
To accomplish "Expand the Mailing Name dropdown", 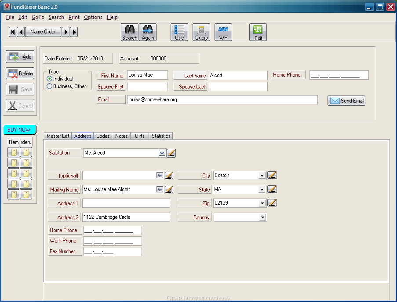I will click(160, 189).
